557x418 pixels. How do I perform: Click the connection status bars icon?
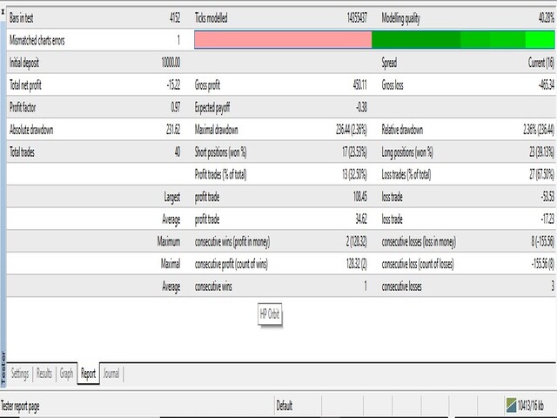point(511,405)
